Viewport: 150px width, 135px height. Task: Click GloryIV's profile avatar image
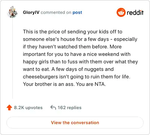coord(13,12)
